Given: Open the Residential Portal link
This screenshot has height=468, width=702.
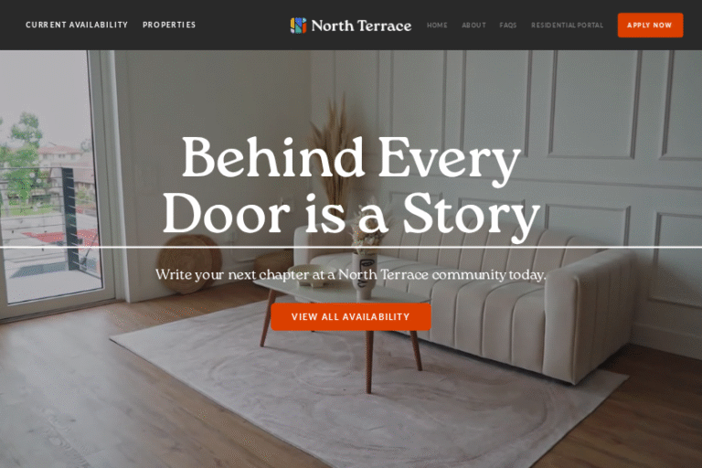Looking at the screenshot, I should tap(568, 25).
